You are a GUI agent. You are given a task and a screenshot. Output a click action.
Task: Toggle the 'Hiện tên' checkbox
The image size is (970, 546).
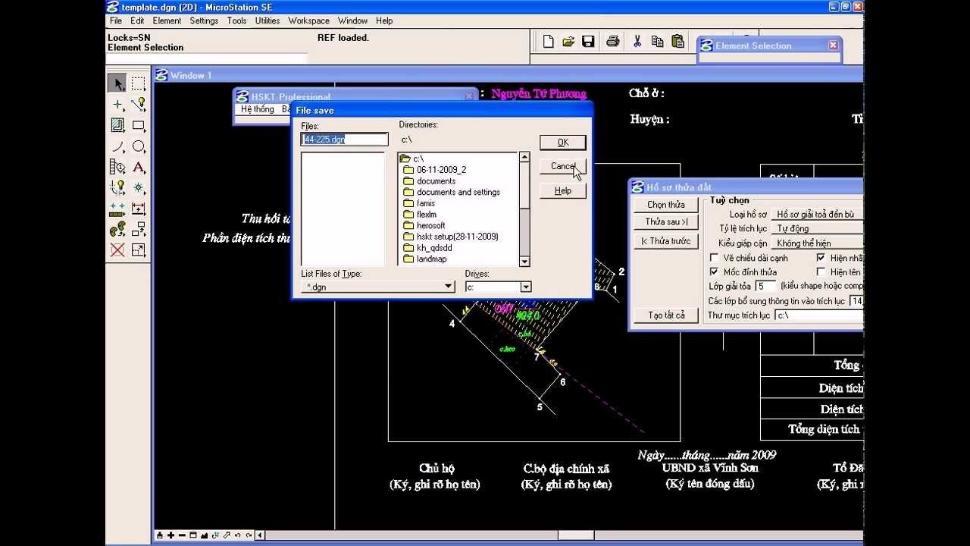(x=821, y=271)
